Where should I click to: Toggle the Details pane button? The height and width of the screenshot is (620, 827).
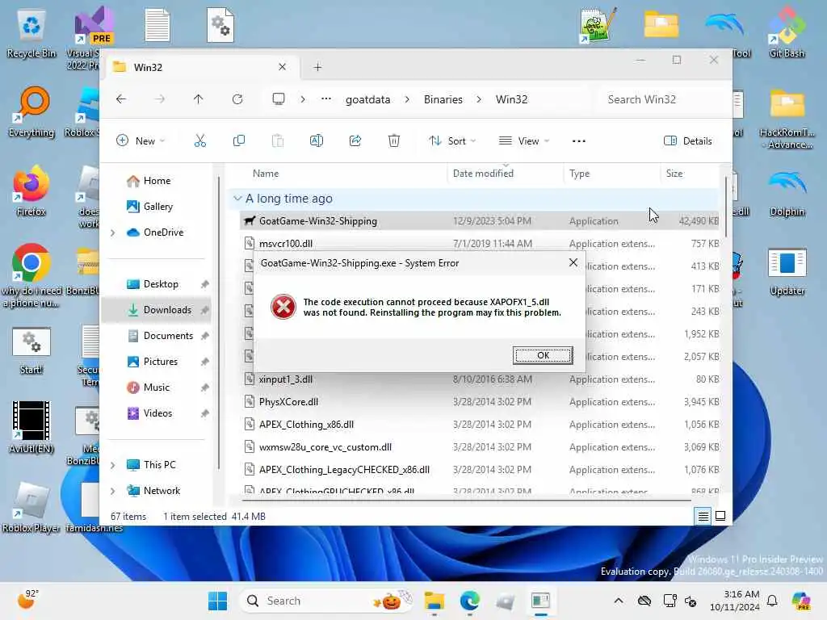[688, 140]
